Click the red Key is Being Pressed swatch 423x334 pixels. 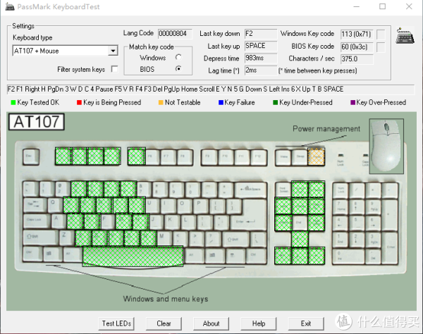pos(79,102)
